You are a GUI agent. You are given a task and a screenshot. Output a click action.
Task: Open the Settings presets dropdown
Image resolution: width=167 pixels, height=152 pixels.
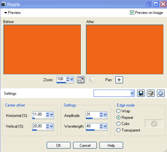tap(132, 93)
